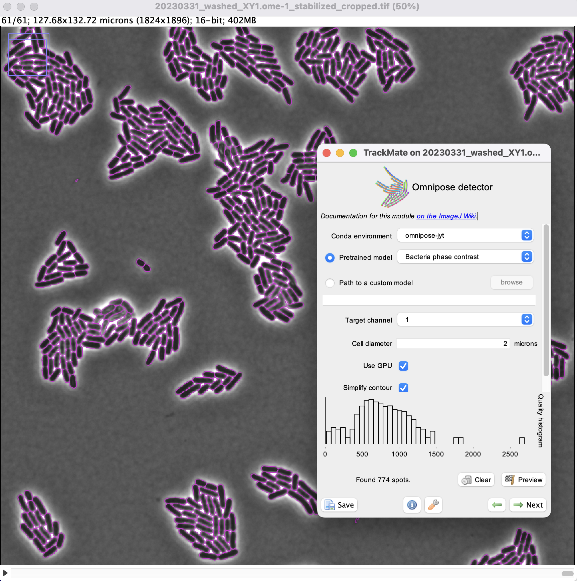
Task: Save the TrackMate session via floppy disk icon
Action: [x=339, y=505]
